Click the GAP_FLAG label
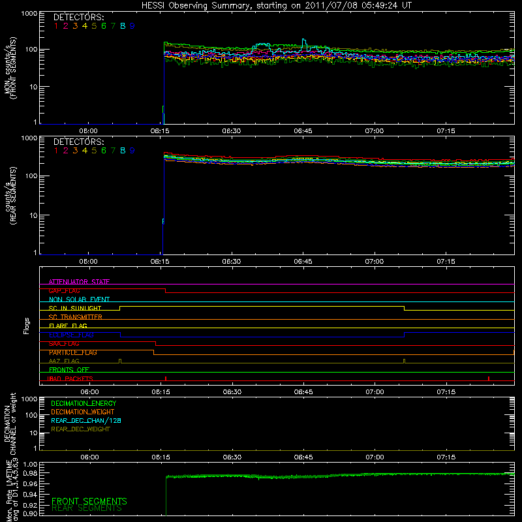 coord(64,290)
